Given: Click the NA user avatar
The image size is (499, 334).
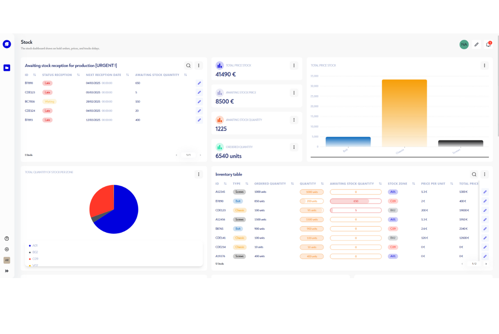Looking at the screenshot, I should click(x=464, y=44).
